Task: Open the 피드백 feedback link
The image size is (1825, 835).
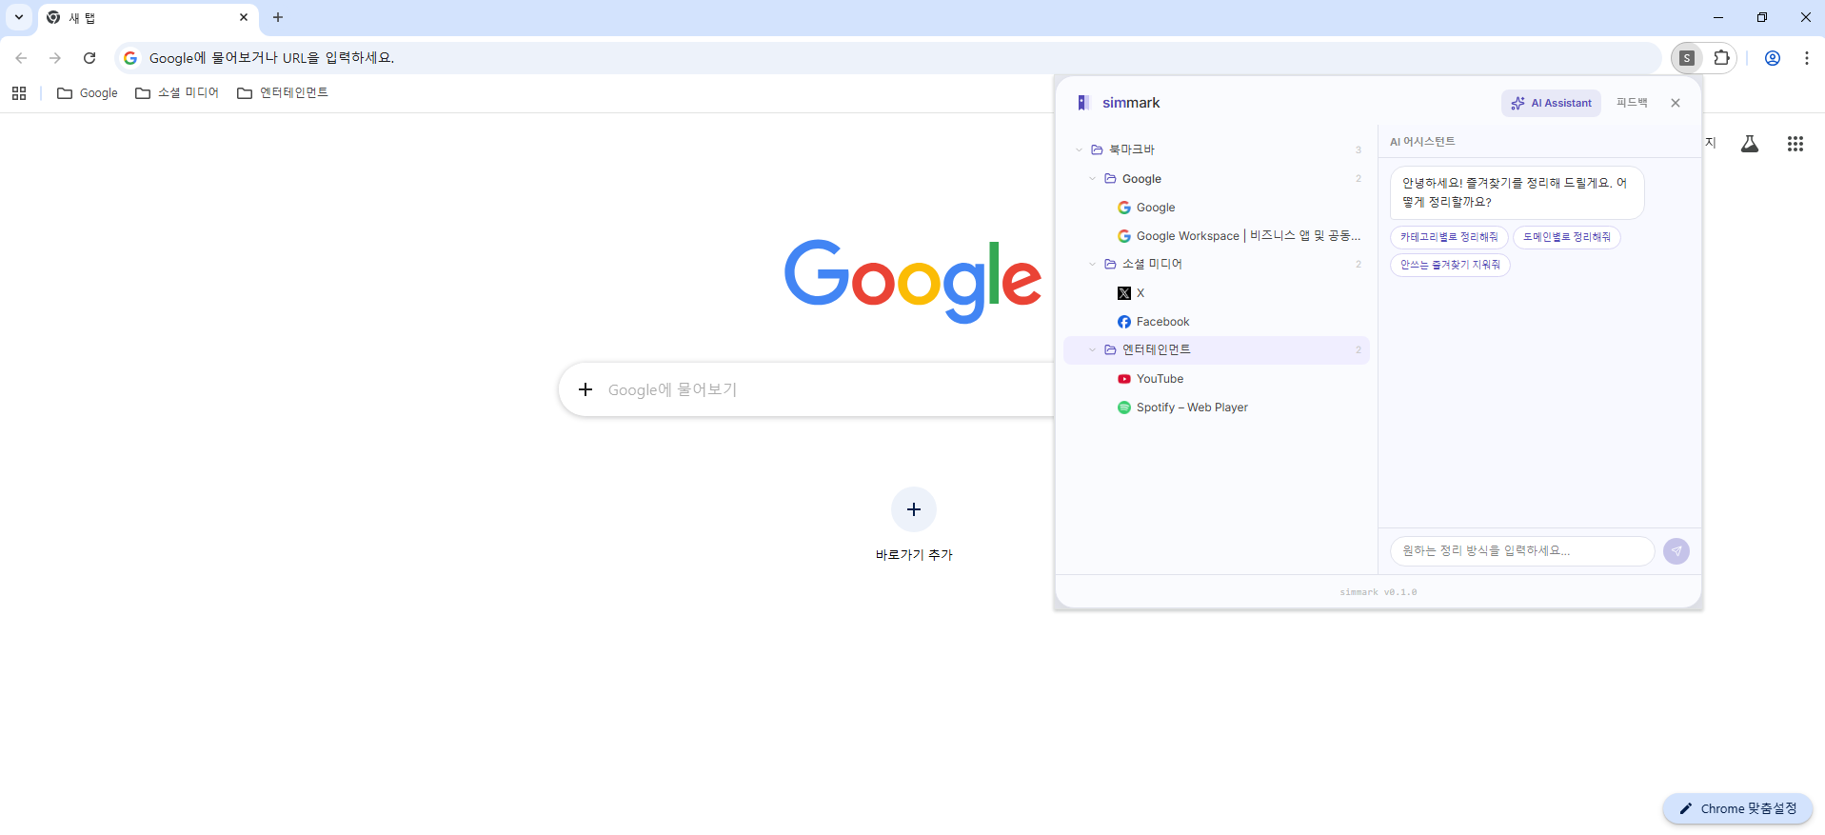Action: pyautogui.click(x=1632, y=103)
